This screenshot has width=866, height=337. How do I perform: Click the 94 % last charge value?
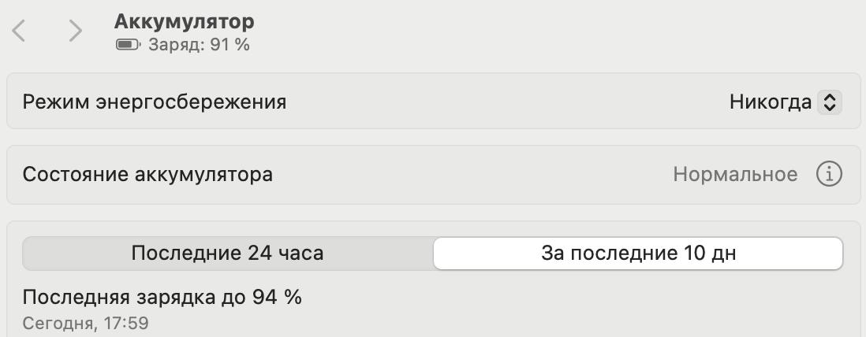tap(277, 297)
